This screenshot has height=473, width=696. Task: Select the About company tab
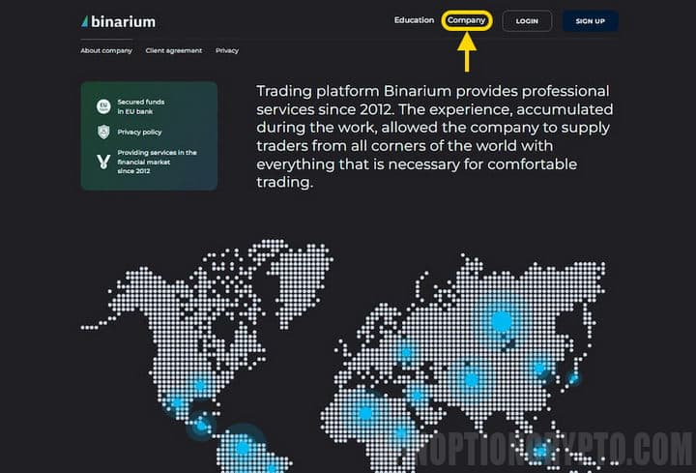(106, 50)
